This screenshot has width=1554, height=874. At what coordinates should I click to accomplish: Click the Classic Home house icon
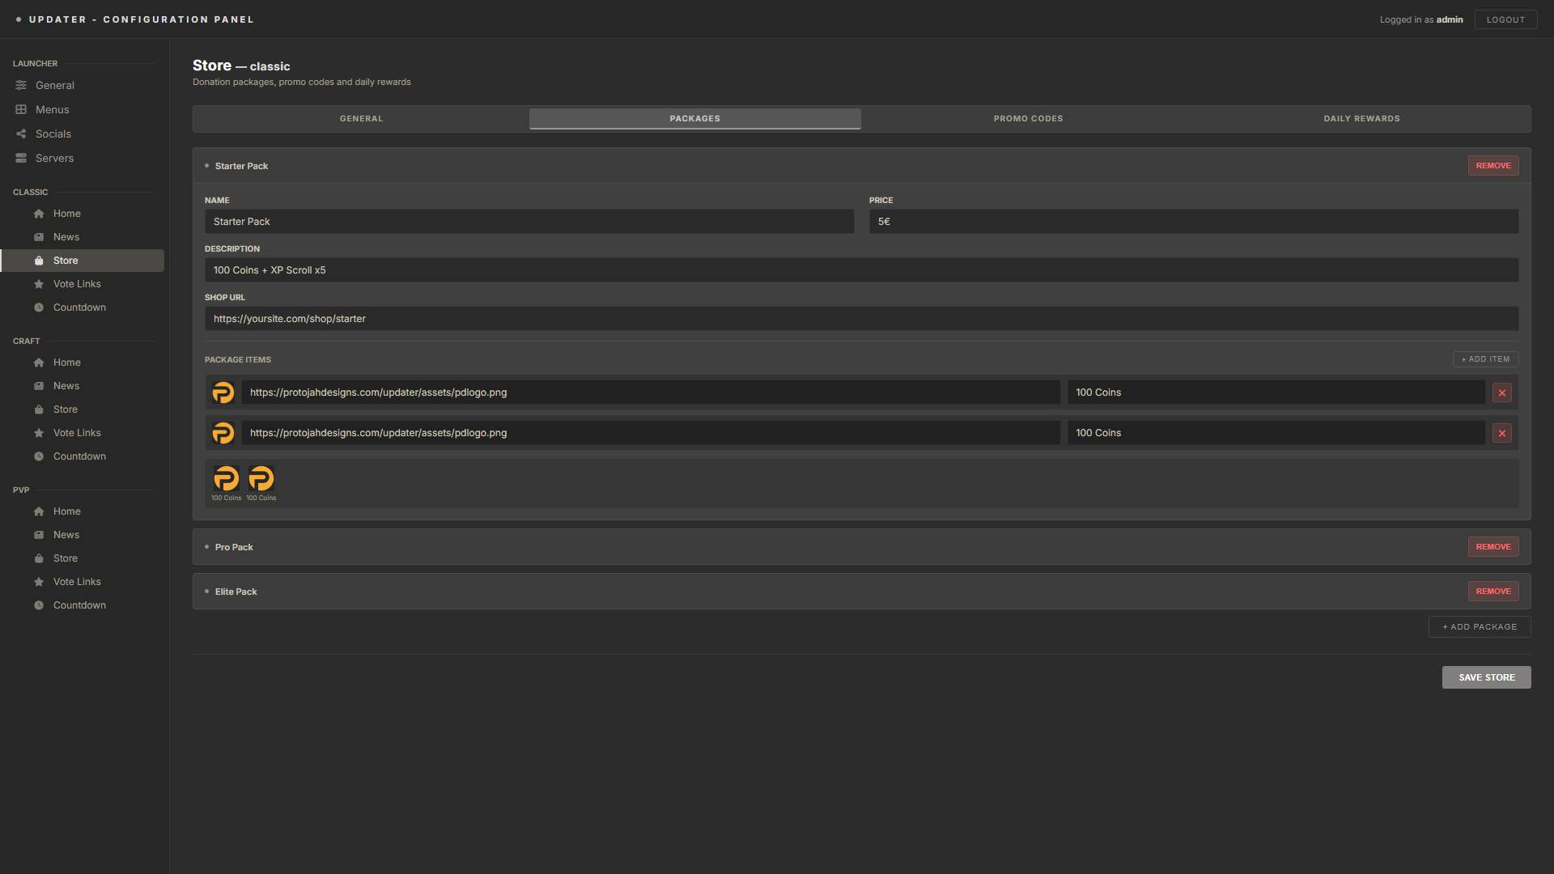pos(39,214)
